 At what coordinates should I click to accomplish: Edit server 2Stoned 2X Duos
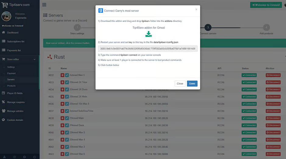coord(67,89)
